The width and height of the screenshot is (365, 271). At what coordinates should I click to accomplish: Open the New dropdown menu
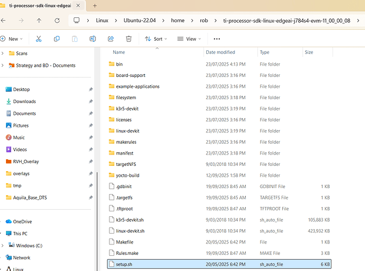coord(11,39)
